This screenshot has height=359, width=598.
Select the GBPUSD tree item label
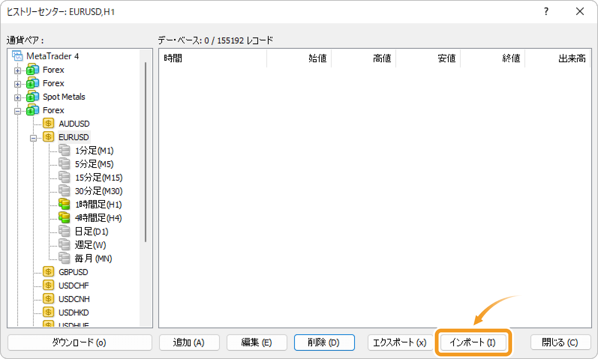coord(74,272)
